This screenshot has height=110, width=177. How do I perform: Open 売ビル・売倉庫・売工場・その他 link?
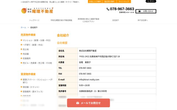pos(37,63)
